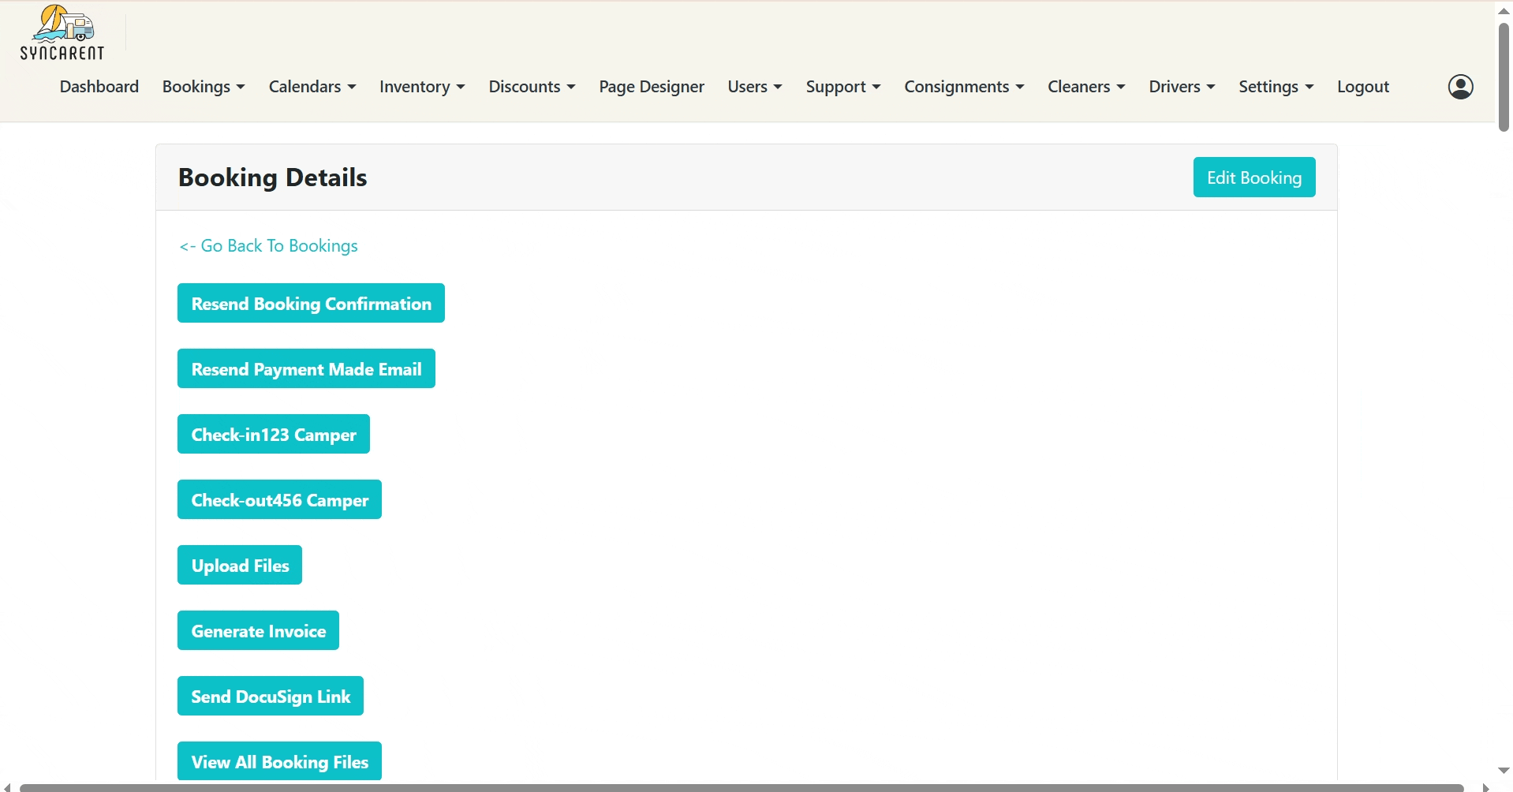
Task: Expand the Calendars dropdown menu
Action: [x=312, y=87]
